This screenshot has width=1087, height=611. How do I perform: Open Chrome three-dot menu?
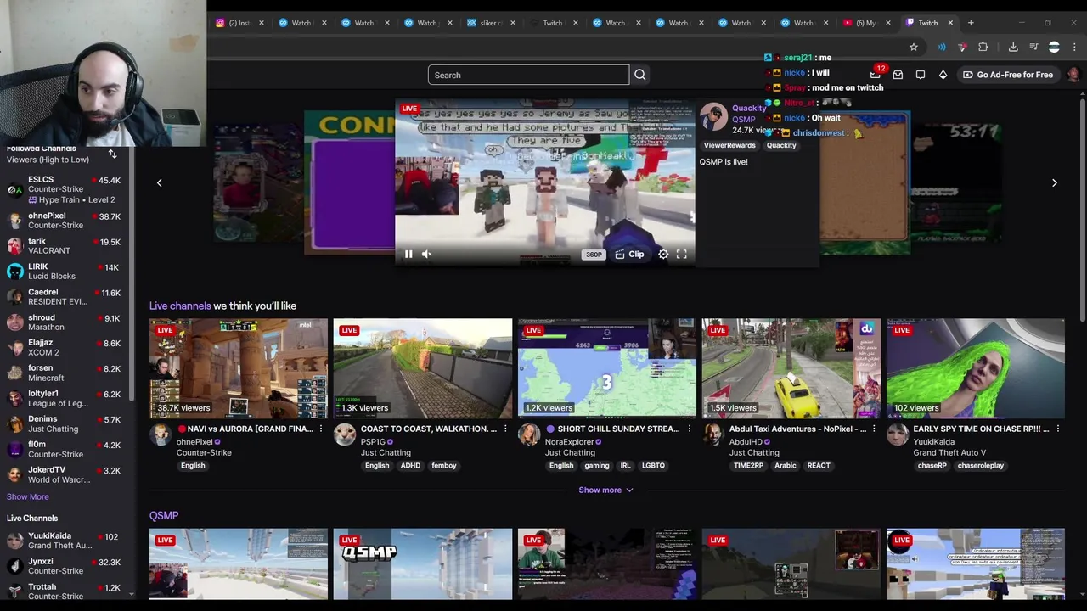pyautogui.click(x=1075, y=47)
